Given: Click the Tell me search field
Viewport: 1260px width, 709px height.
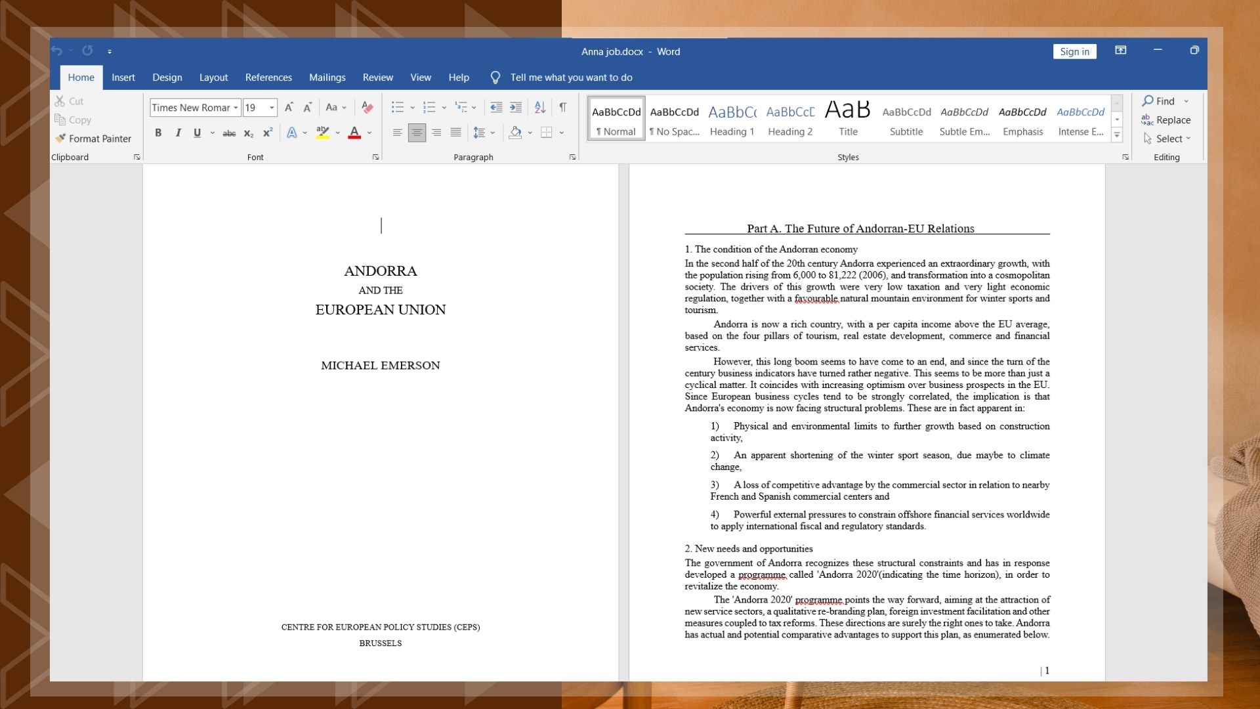Looking at the screenshot, I should click(x=571, y=77).
